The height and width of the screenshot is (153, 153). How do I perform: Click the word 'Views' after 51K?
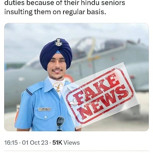(x=72, y=142)
